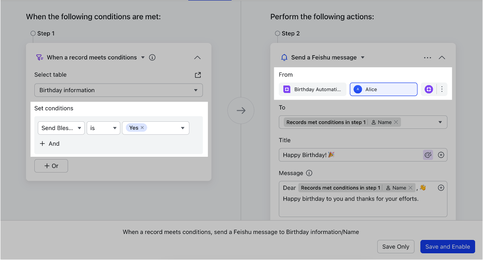The height and width of the screenshot is (260, 483).
Task: Remove the Name tag from Message body
Action: (x=410, y=188)
